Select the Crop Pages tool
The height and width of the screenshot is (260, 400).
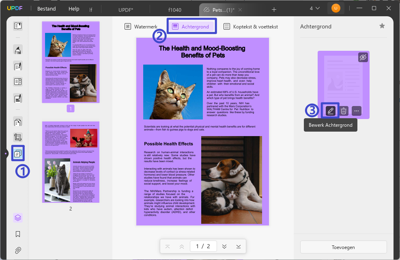(18, 137)
